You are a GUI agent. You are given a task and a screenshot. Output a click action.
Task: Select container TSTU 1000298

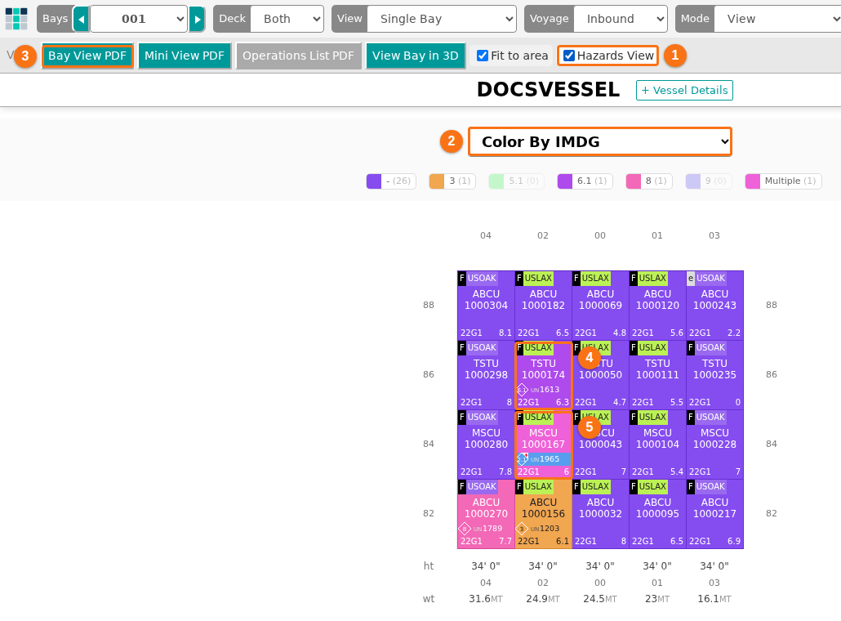pos(486,374)
